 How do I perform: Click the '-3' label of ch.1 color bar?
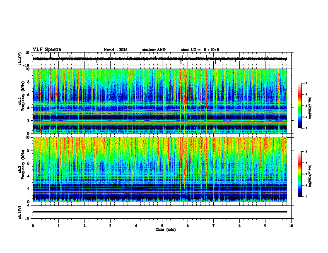(306, 83)
